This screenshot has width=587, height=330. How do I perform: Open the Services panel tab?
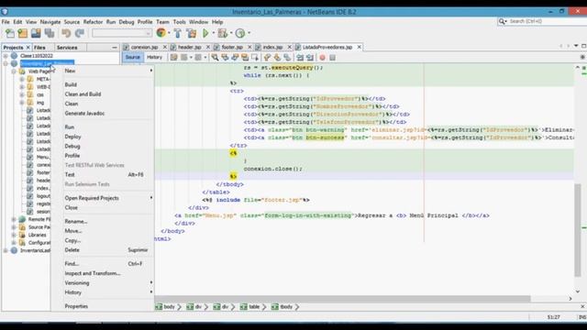(67, 48)
